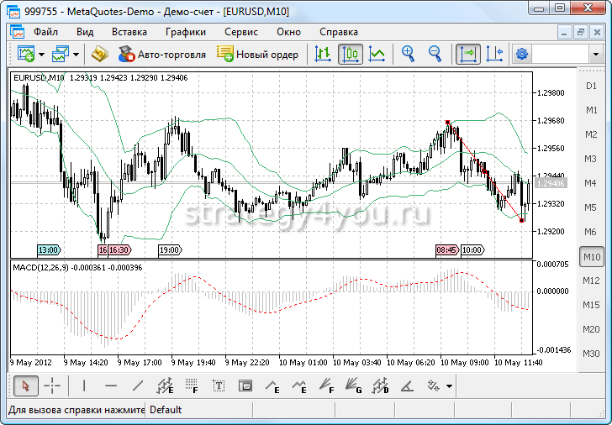This screenshot has height=425, width=612.
Task: Click the Новый ордер button
Action: click(x=257, y=54)
